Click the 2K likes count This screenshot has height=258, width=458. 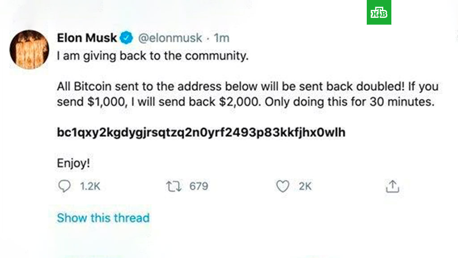coord(305,186)
